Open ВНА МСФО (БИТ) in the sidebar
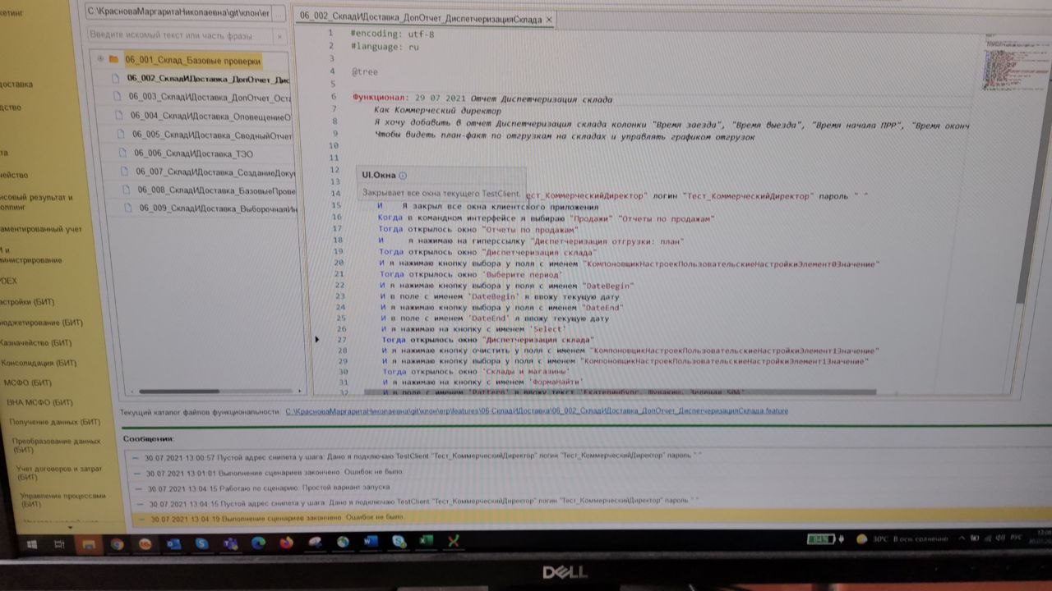Image resolution: width=1052 pixels, height=591 pixels. (x=41, y=402)
